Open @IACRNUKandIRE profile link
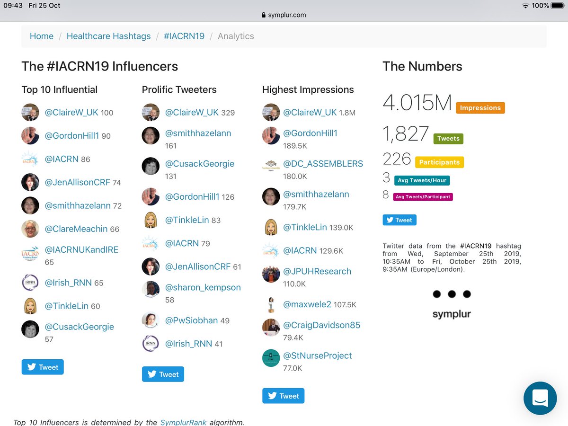This screenshot has height=426, width=568. pyautogui.click(x=81, y=249)
